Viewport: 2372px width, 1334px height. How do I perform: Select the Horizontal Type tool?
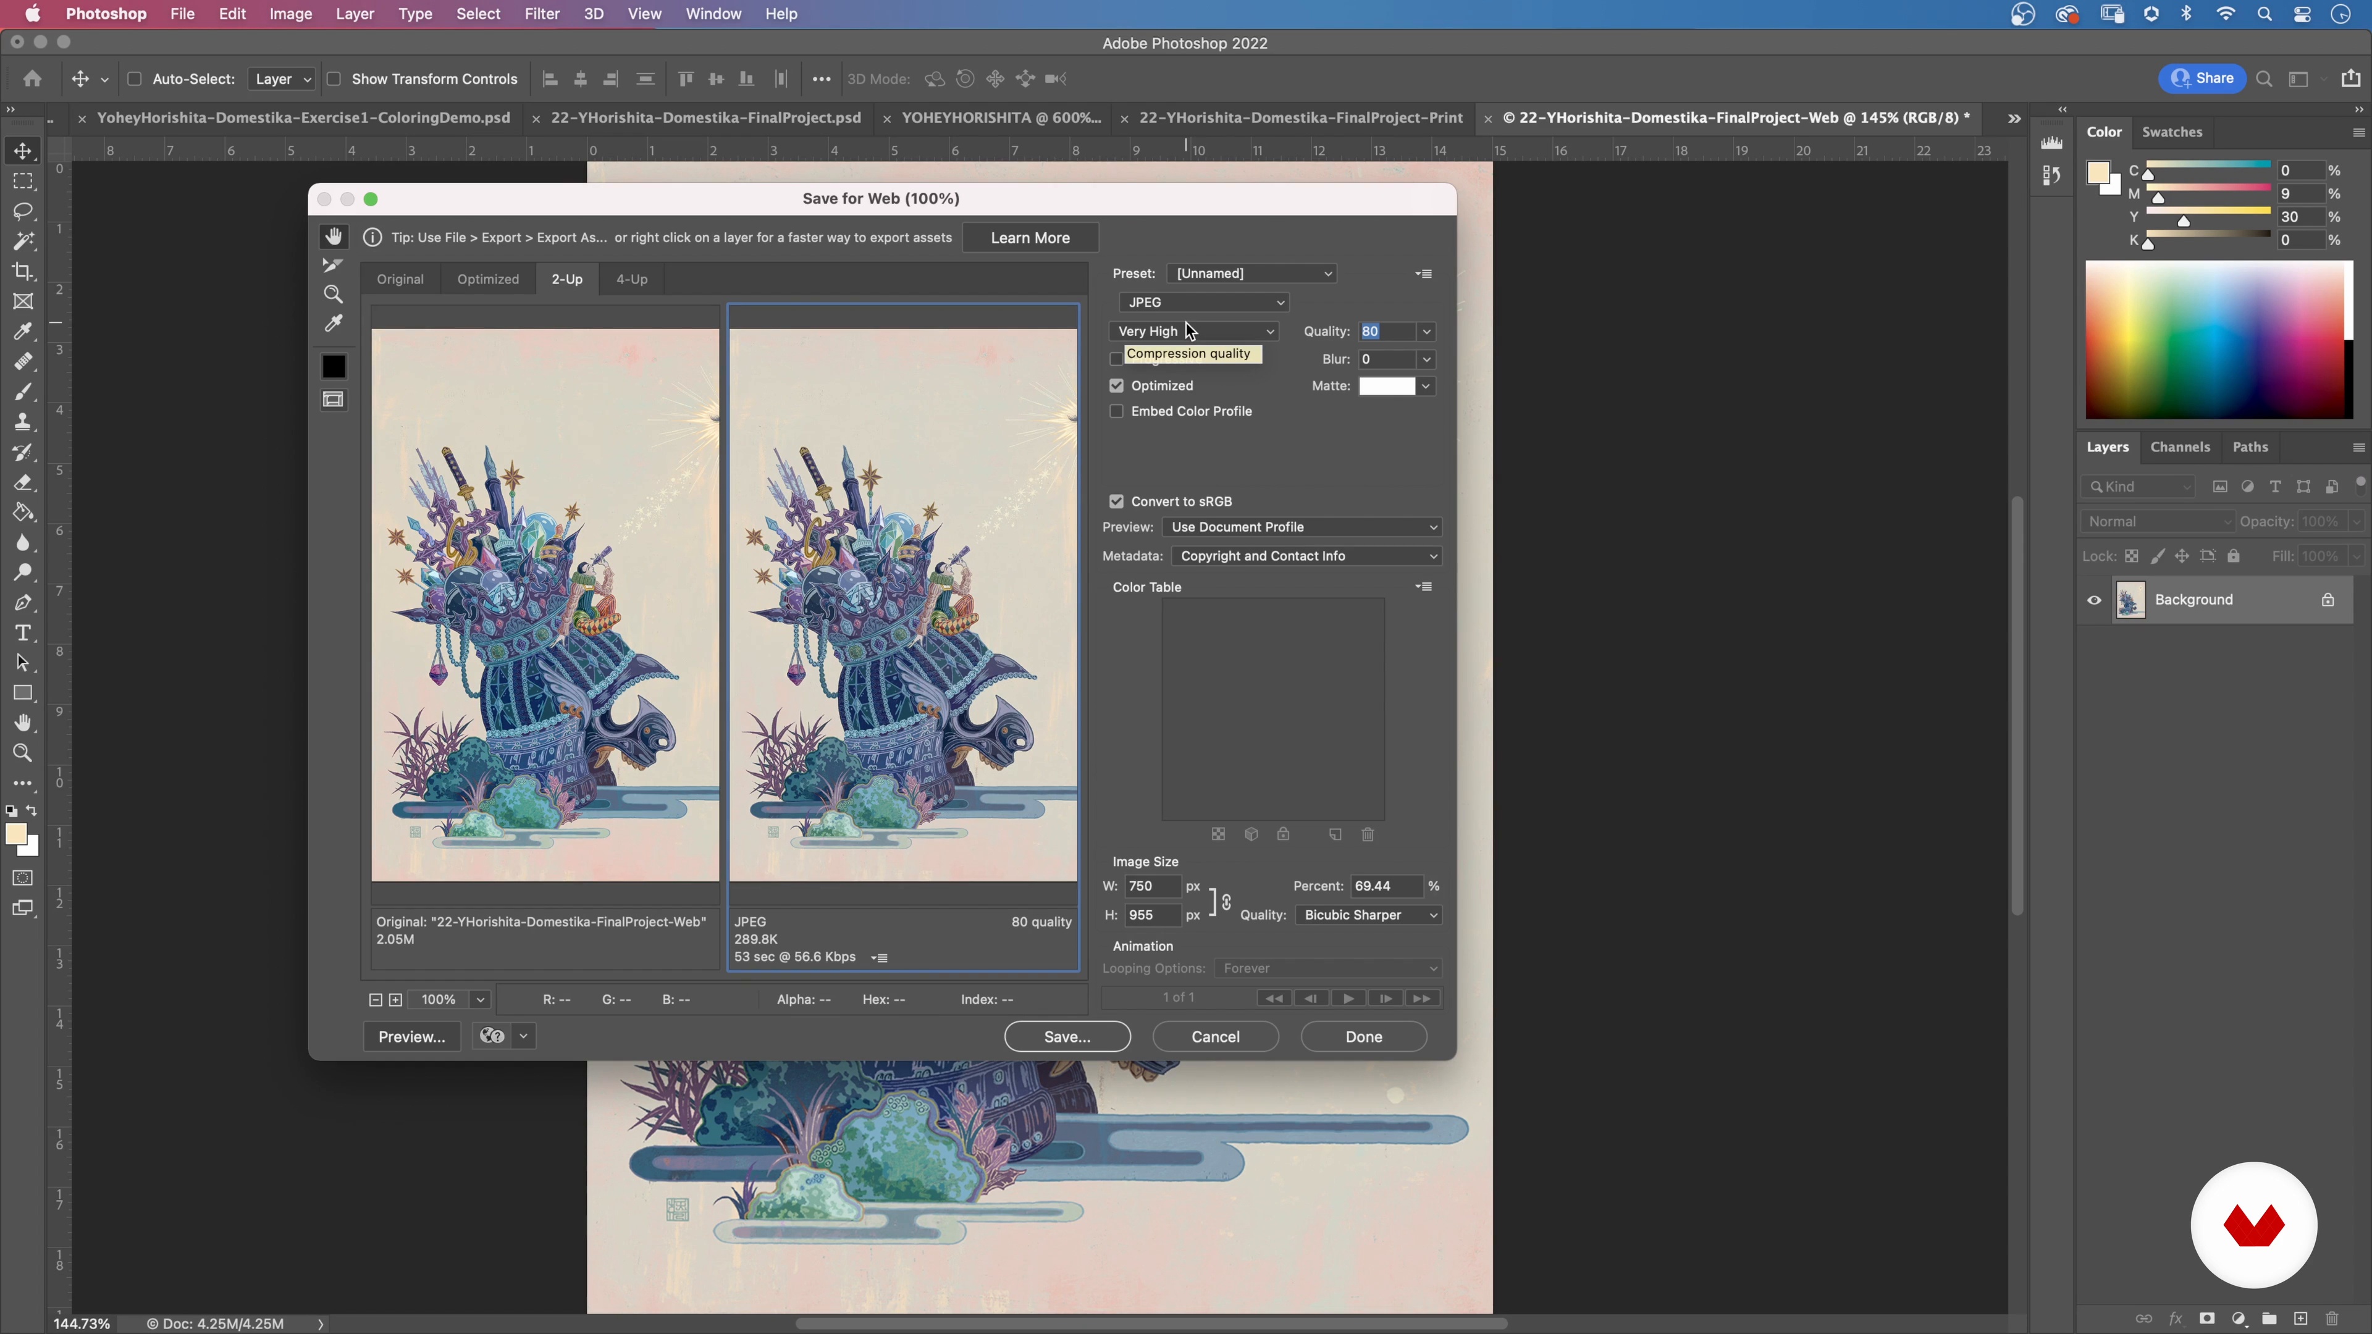click(x=23, y=632)
